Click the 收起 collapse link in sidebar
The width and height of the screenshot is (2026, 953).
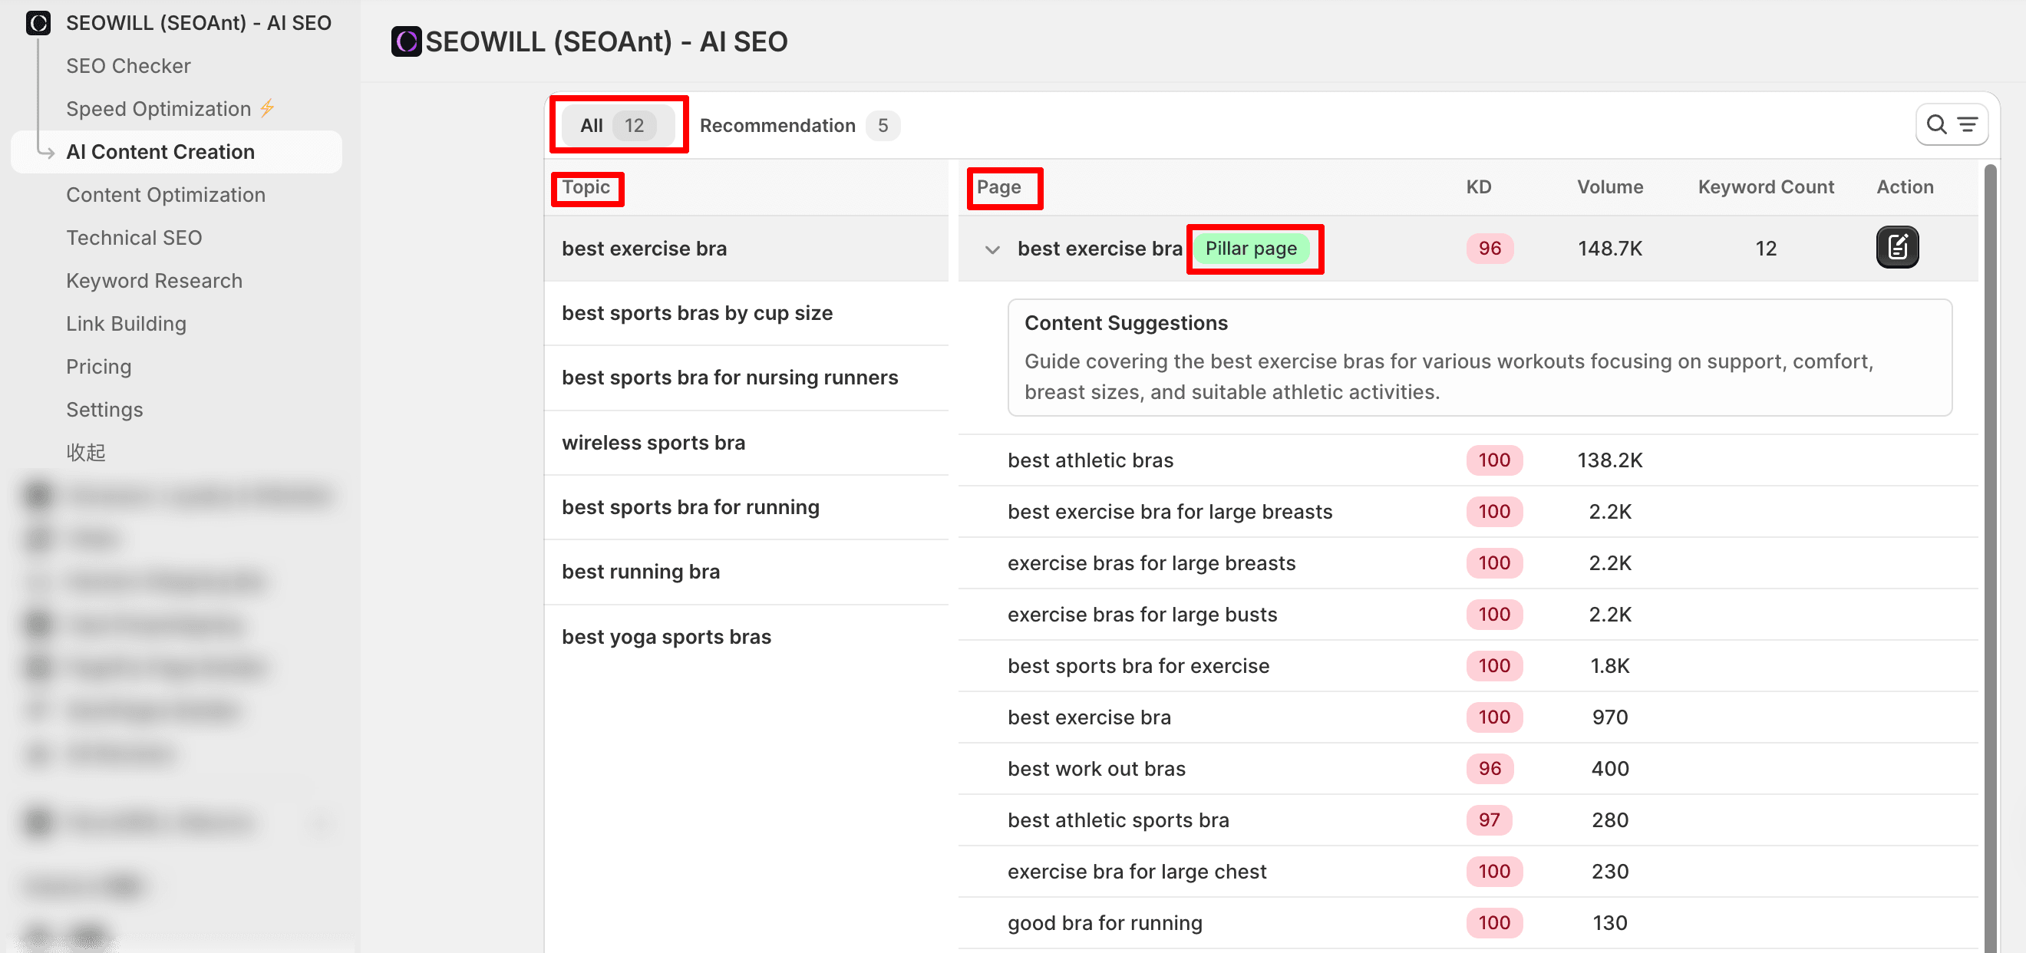click(x=85, y=452)
